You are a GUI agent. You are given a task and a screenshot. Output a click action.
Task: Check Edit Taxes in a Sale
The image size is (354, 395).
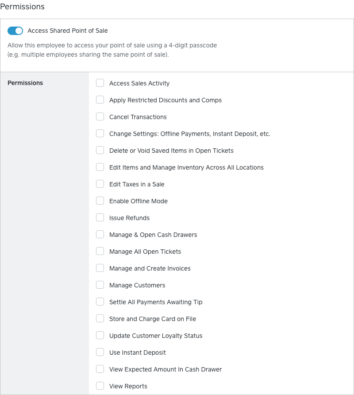[100, 184]
